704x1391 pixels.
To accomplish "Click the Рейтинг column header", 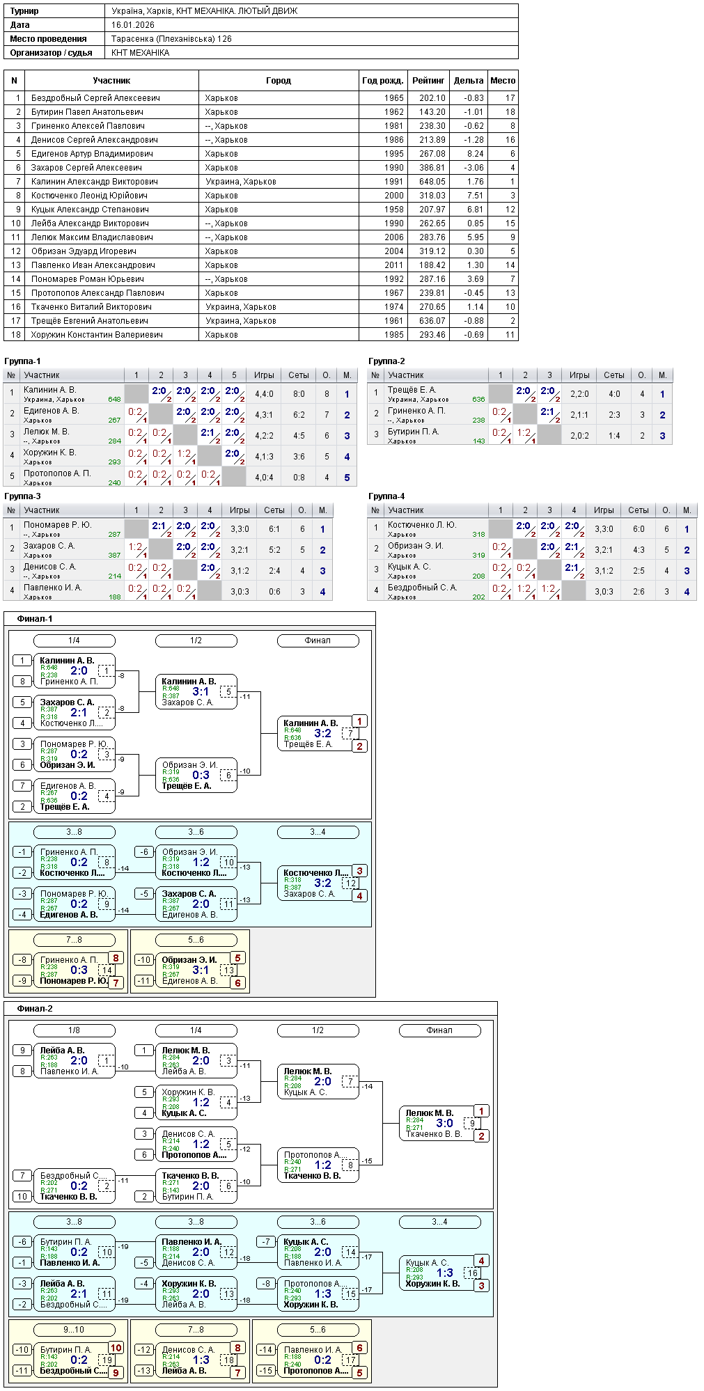I will point(428,80).
